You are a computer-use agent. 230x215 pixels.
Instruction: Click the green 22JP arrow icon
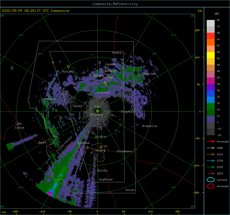click(x=211, y=167)
